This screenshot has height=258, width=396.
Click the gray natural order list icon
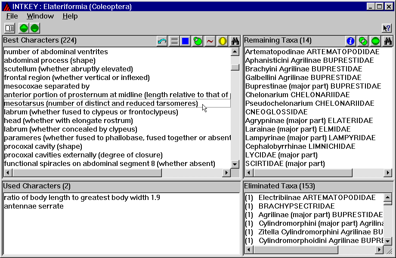click(x=174, y=41)
